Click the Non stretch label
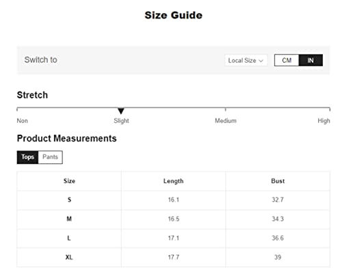342x274 pixels. click(23, 121)
